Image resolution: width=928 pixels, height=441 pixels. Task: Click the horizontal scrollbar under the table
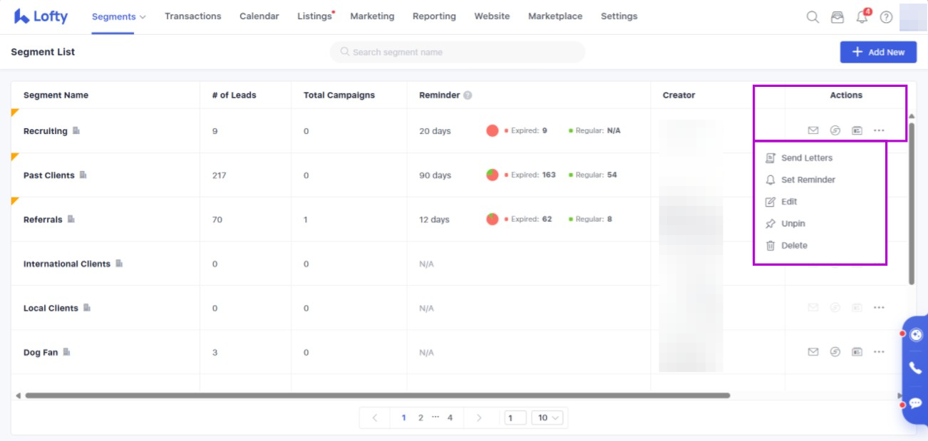pyautogui.click(x=378, y=395)
